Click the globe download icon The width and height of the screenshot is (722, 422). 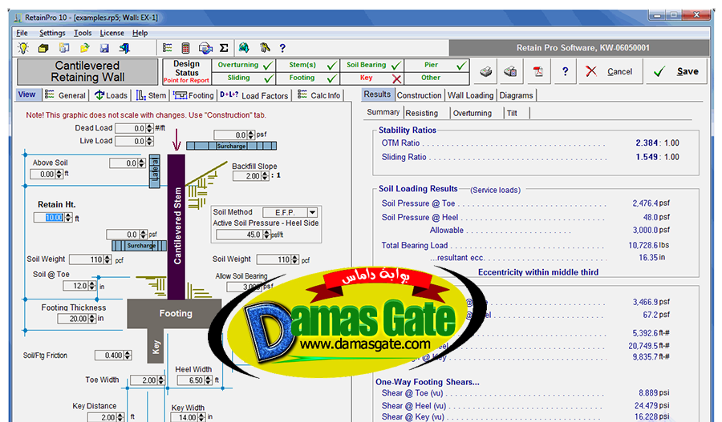244,48
